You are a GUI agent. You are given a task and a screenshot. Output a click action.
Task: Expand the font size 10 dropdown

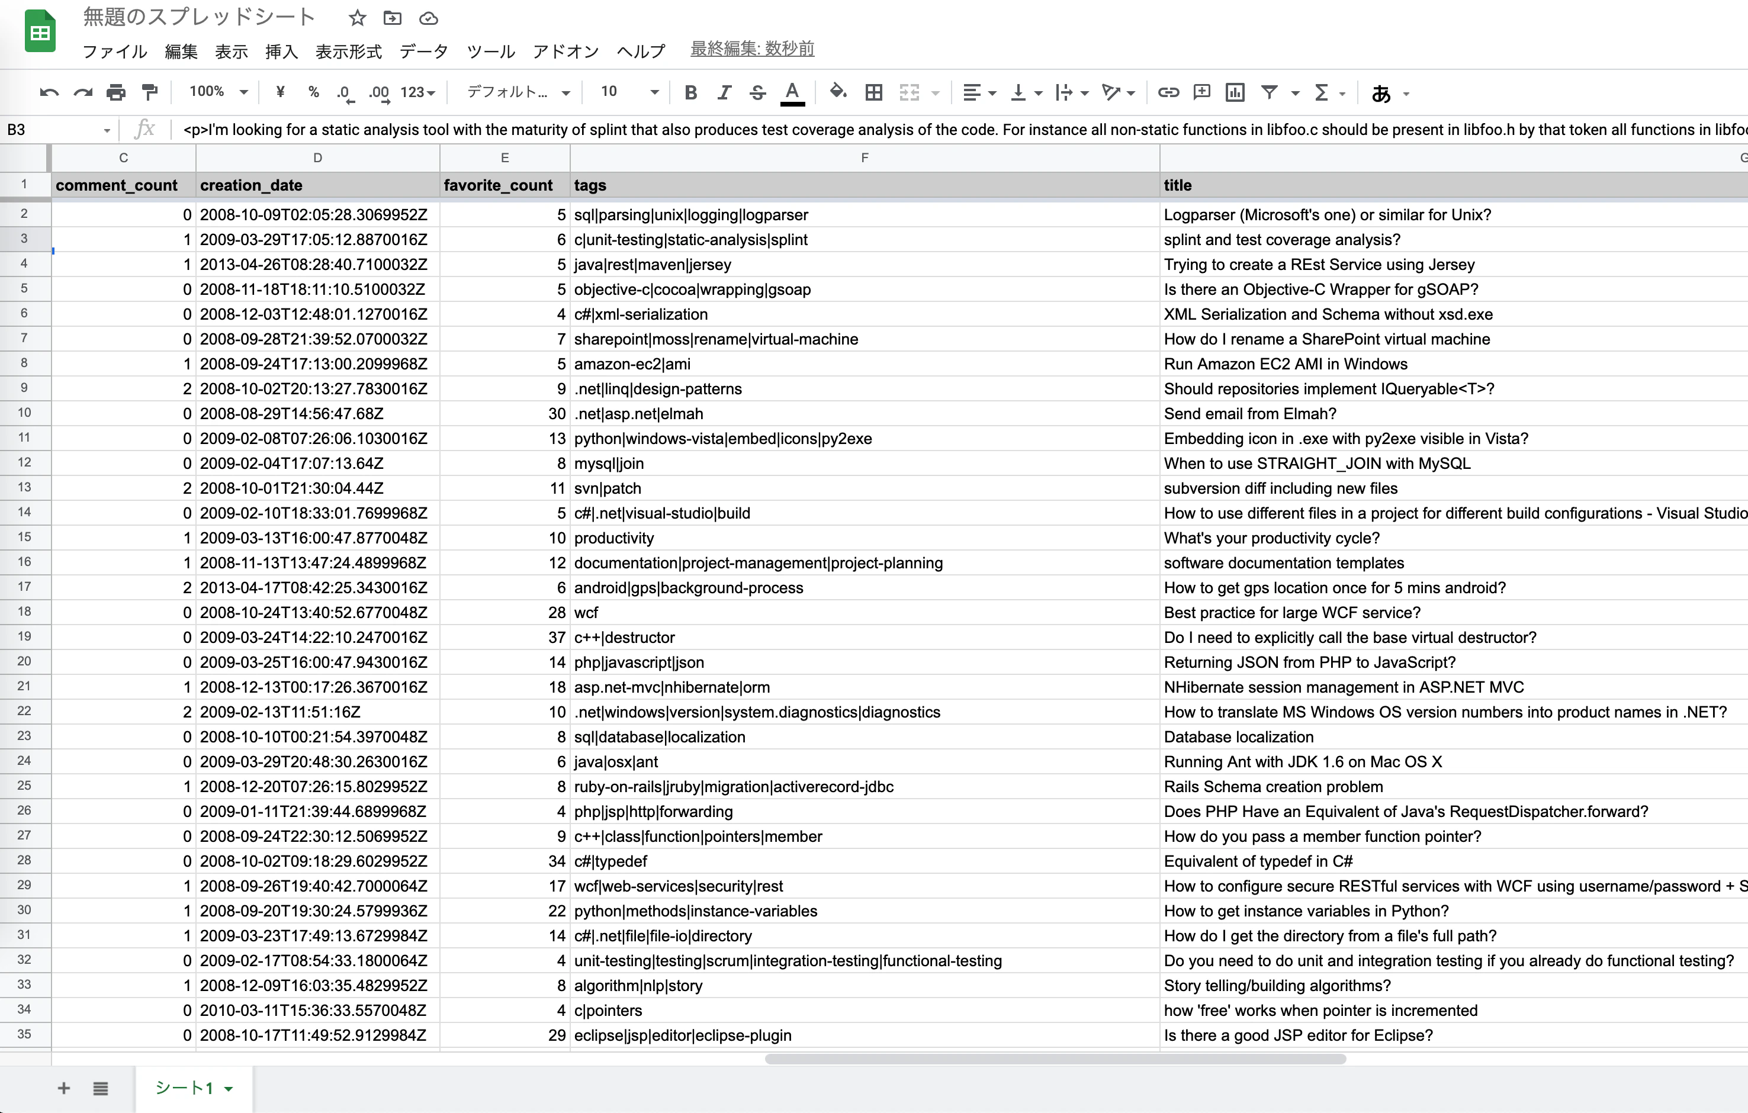[x=629, y=91]
